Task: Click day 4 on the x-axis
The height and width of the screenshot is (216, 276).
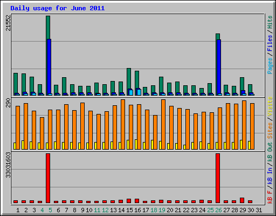Action: [42, 210]
